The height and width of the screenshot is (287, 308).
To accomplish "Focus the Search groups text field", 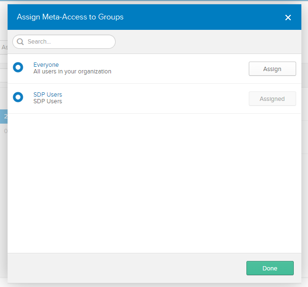I will click(69, 42).
